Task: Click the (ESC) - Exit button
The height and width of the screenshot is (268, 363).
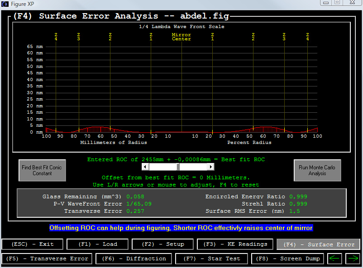Action: (x=33, y=244)
